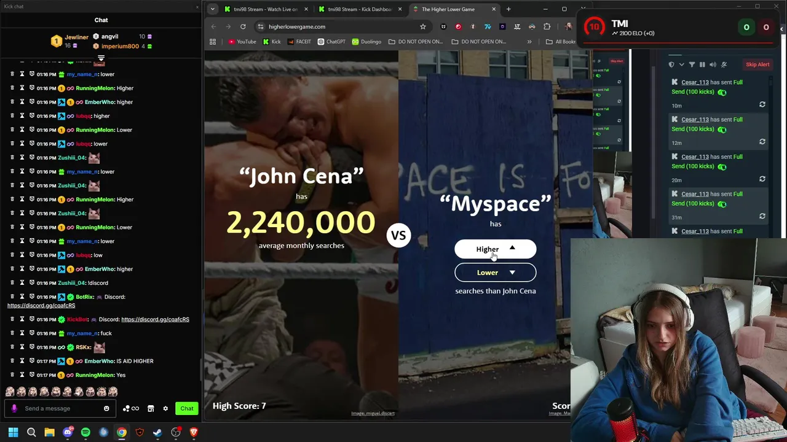Click username RSKx in chat

(x=83, y=347)
